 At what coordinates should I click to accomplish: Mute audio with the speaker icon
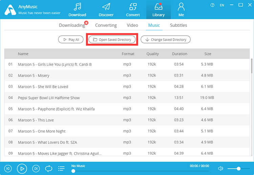click(x=220, y=169)
